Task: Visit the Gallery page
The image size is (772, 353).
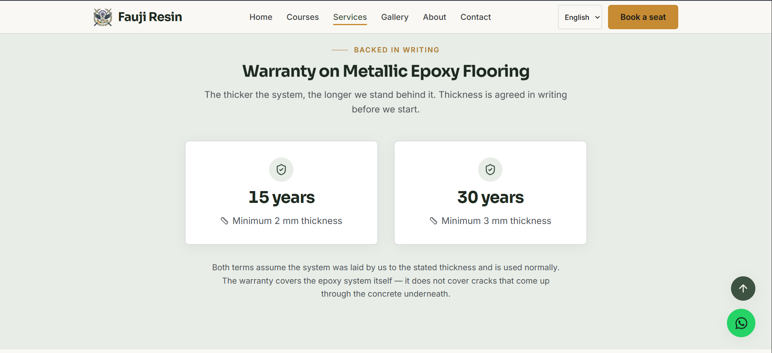Action: 395,17
